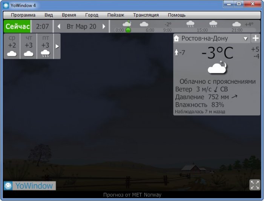The image size is (264, 201).
Task: Click the rain cloud icon before 15:00
Action: click(x=190, y=24)
